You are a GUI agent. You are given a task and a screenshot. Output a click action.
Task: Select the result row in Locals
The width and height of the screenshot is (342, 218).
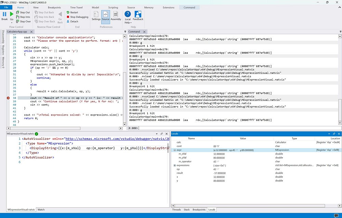[255, 173]
